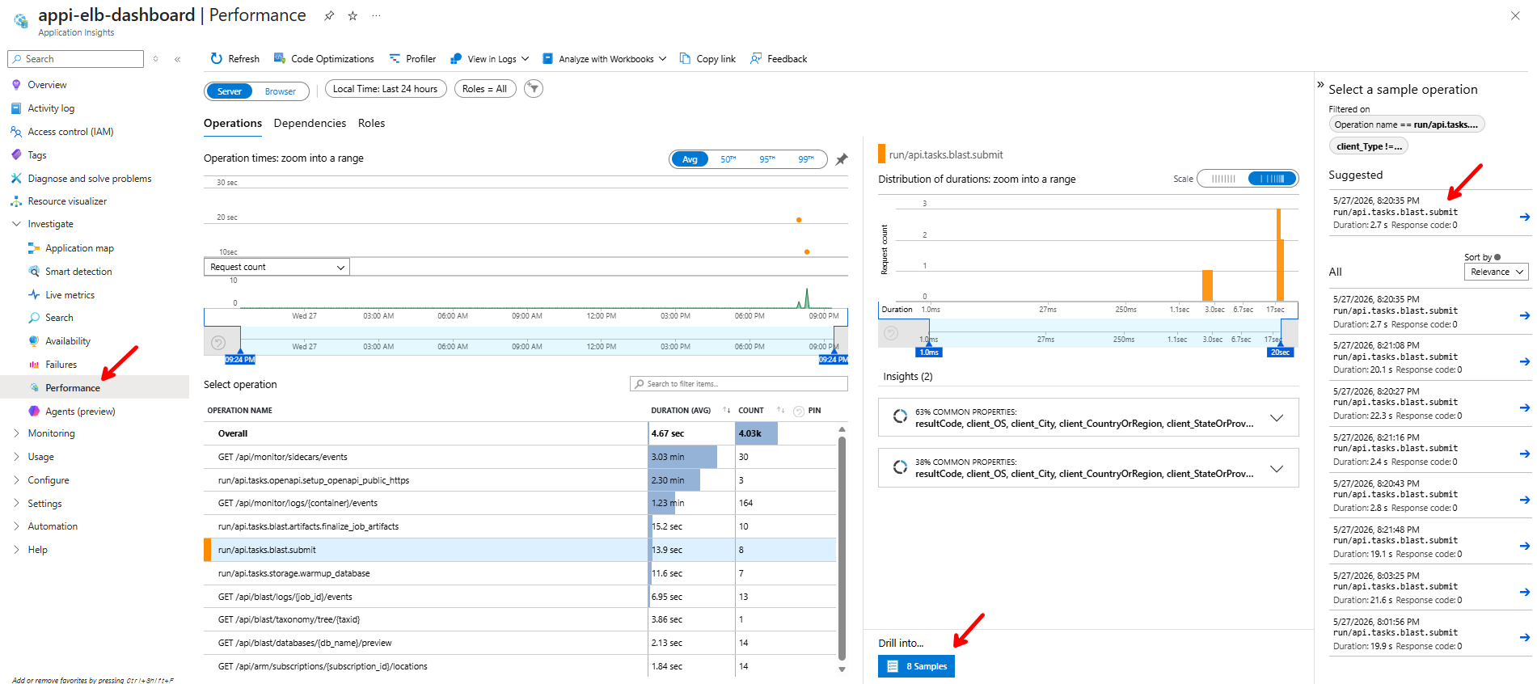Viewport: 1537px width, 684px height.
Task: Collapse the Investigate section
Action: pos(16,224)
